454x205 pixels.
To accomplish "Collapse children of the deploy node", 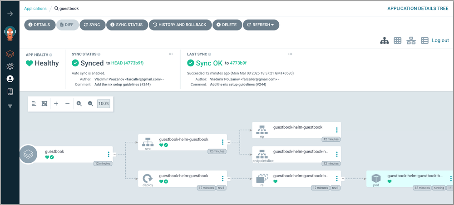I will coord(228,179).
